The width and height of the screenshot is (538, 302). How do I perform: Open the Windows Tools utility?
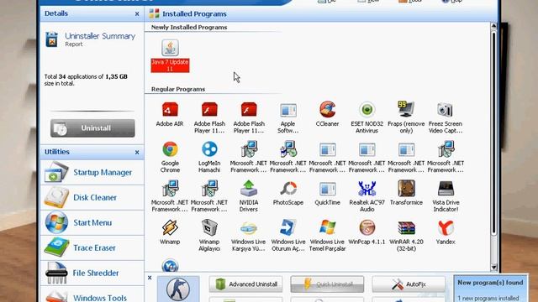coord(92,294)
